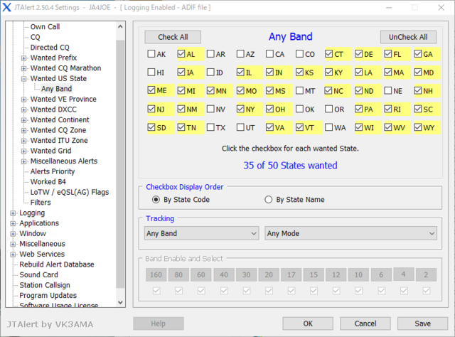Expand the Wanted CQ Marathon node
The width and height of the screenshot is (455, 337).
pos(23,68)
